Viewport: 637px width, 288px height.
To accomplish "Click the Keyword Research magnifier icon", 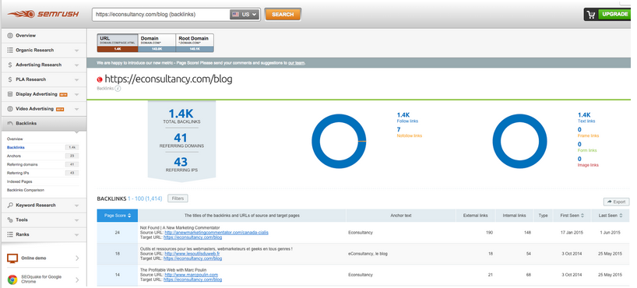I will [x=10, y=205].
